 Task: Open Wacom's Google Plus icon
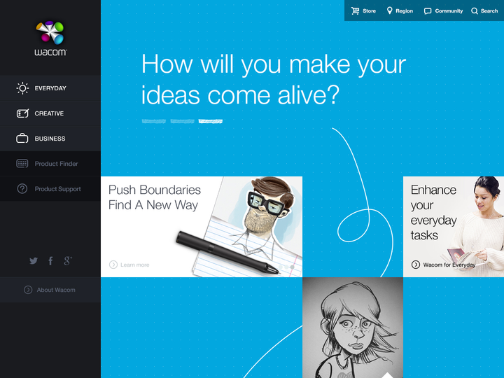[67, 260]
